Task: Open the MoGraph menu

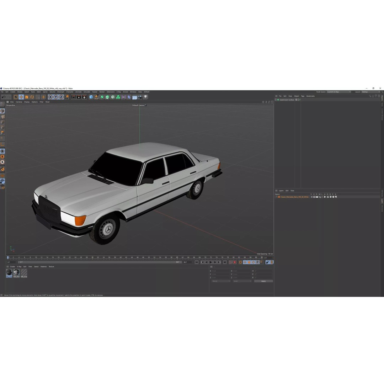Action: (60, 92)
